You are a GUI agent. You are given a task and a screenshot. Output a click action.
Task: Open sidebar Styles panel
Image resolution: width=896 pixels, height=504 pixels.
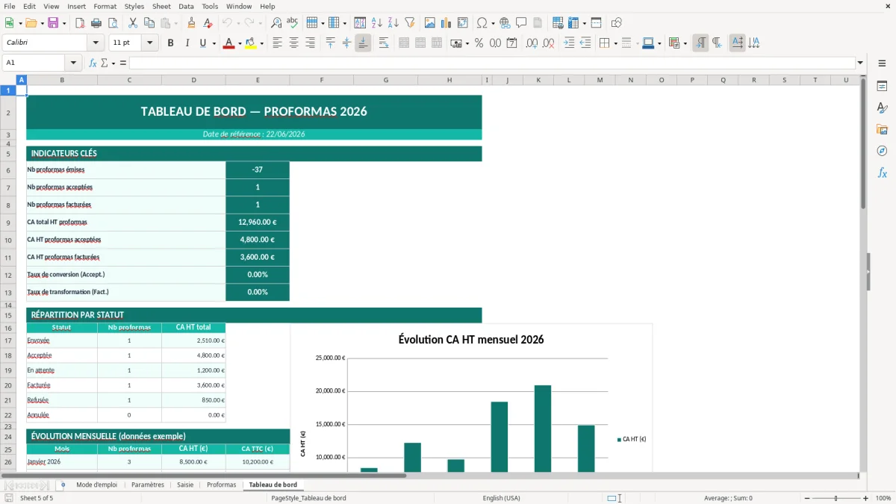[882, 108]
